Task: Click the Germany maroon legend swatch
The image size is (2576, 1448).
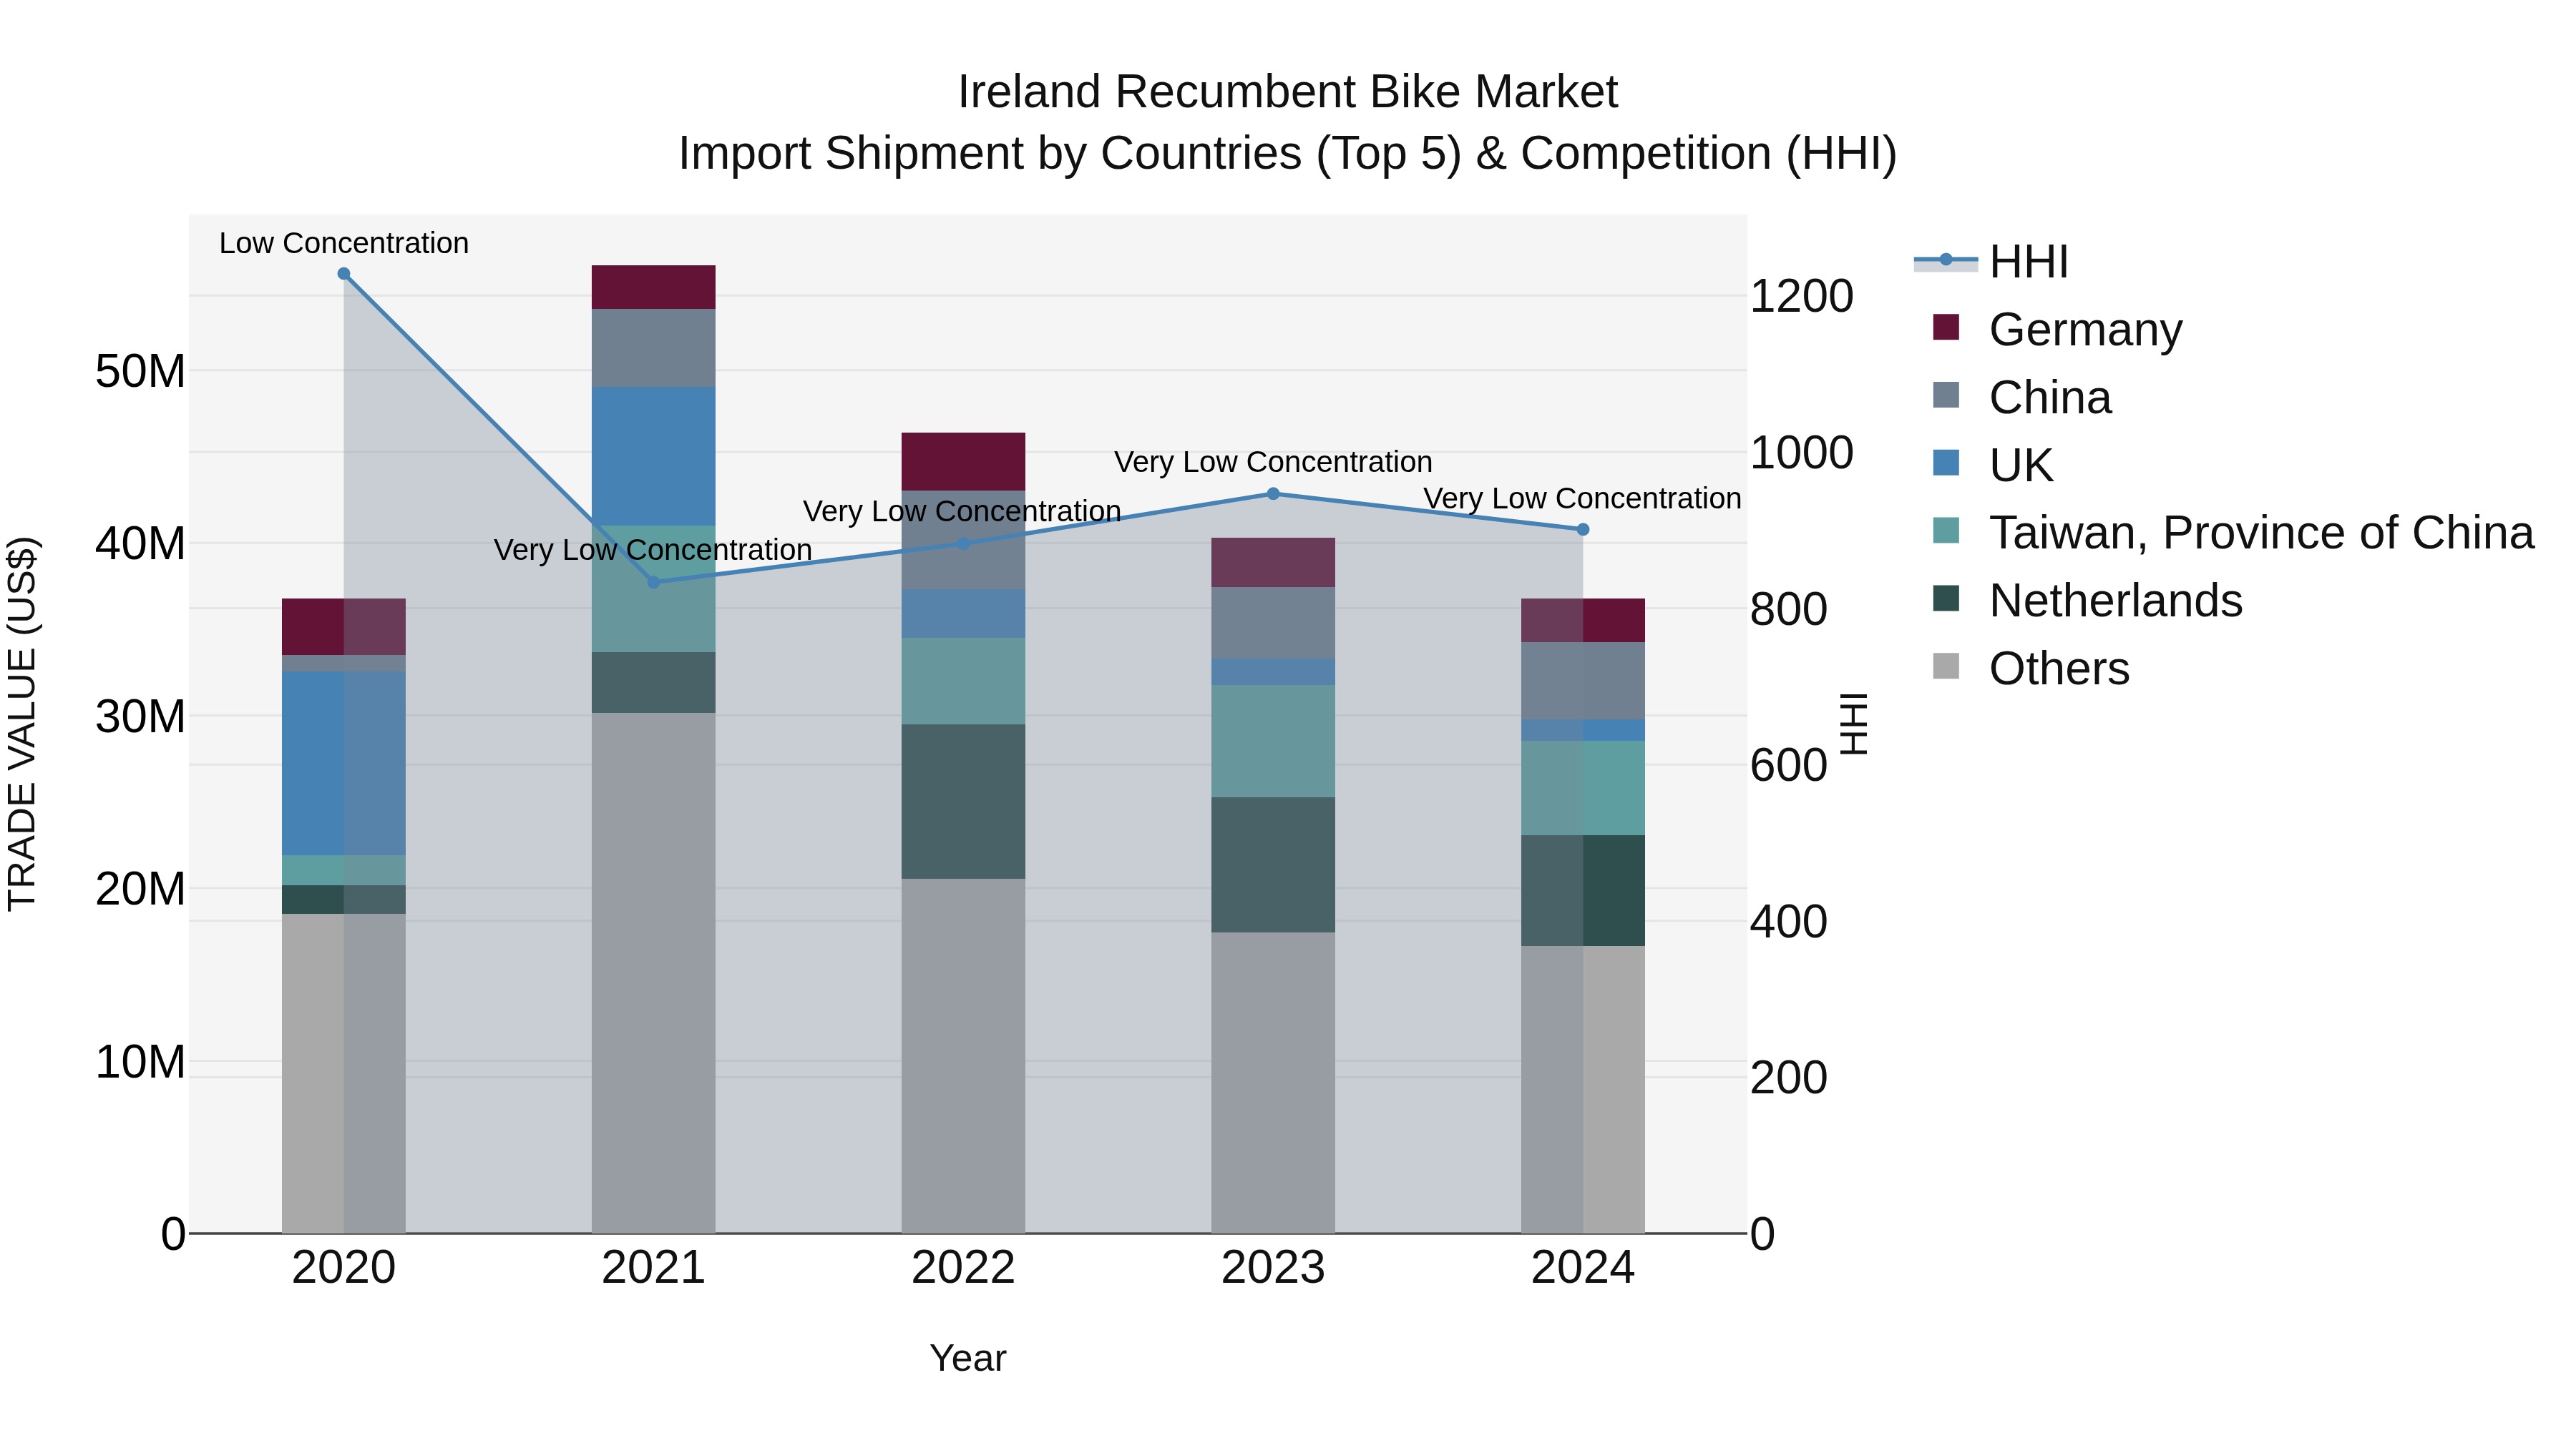Action: [1946, 327]
